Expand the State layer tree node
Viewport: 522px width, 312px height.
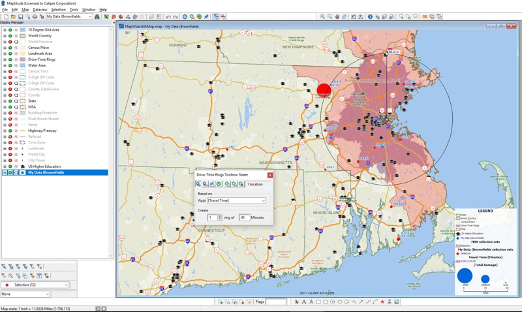coord(5,101)
